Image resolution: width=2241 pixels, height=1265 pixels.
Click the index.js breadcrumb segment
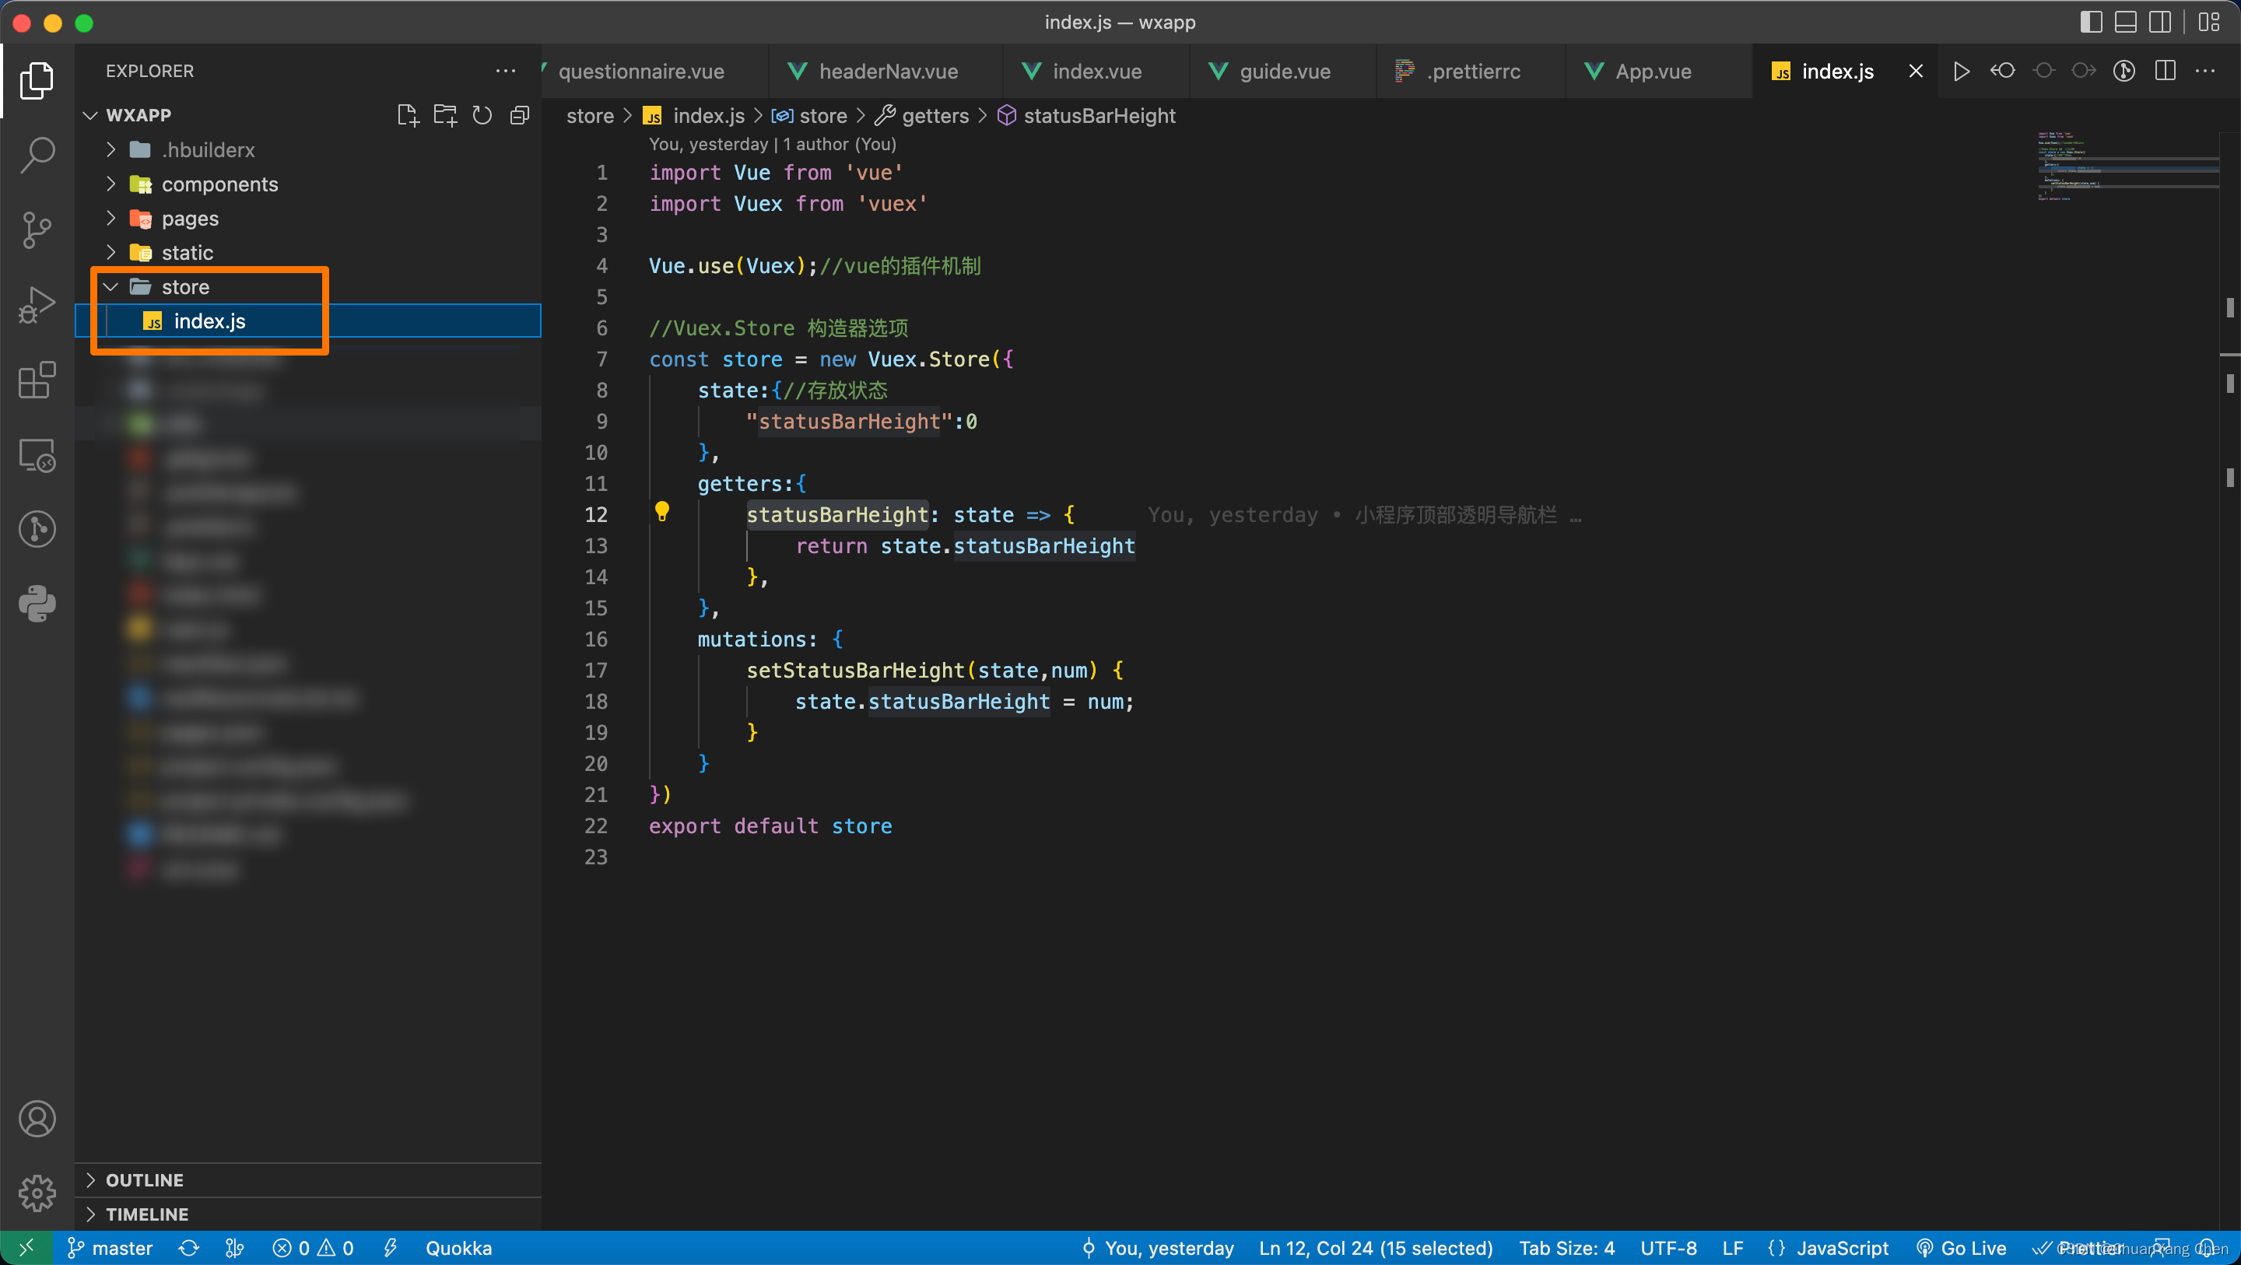click(x=694, y=116)
